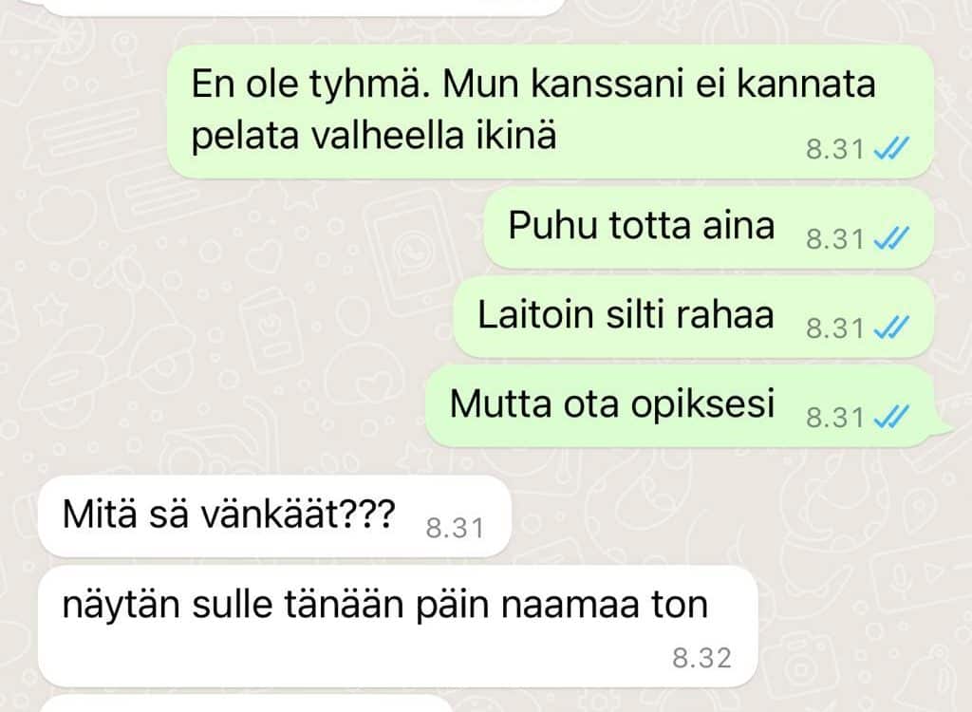Click the 8.31 timestamp on 'En ole tyhmä' message

pyautogui.click(x=835, y=149)
